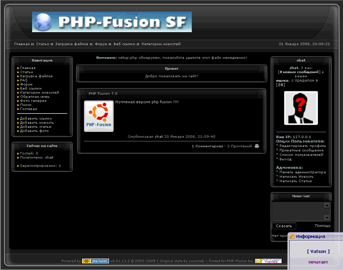
Task: Click the PHP-Fusion Themes badge in footer
Action: [268, 261]
